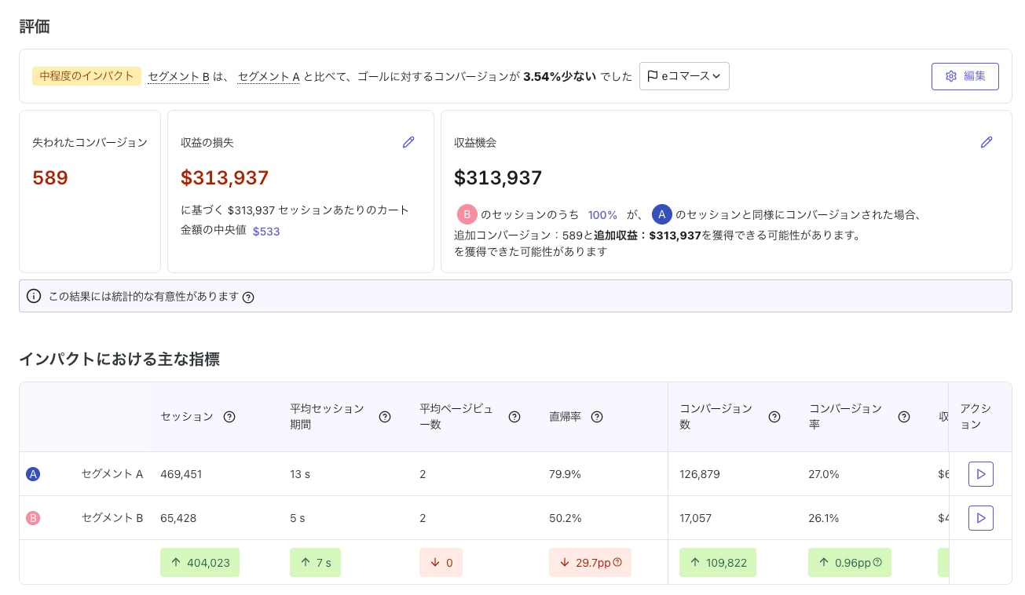Click the help icon in 0.96pp badge
The image size is (1025, 595).
pos(877,562)
